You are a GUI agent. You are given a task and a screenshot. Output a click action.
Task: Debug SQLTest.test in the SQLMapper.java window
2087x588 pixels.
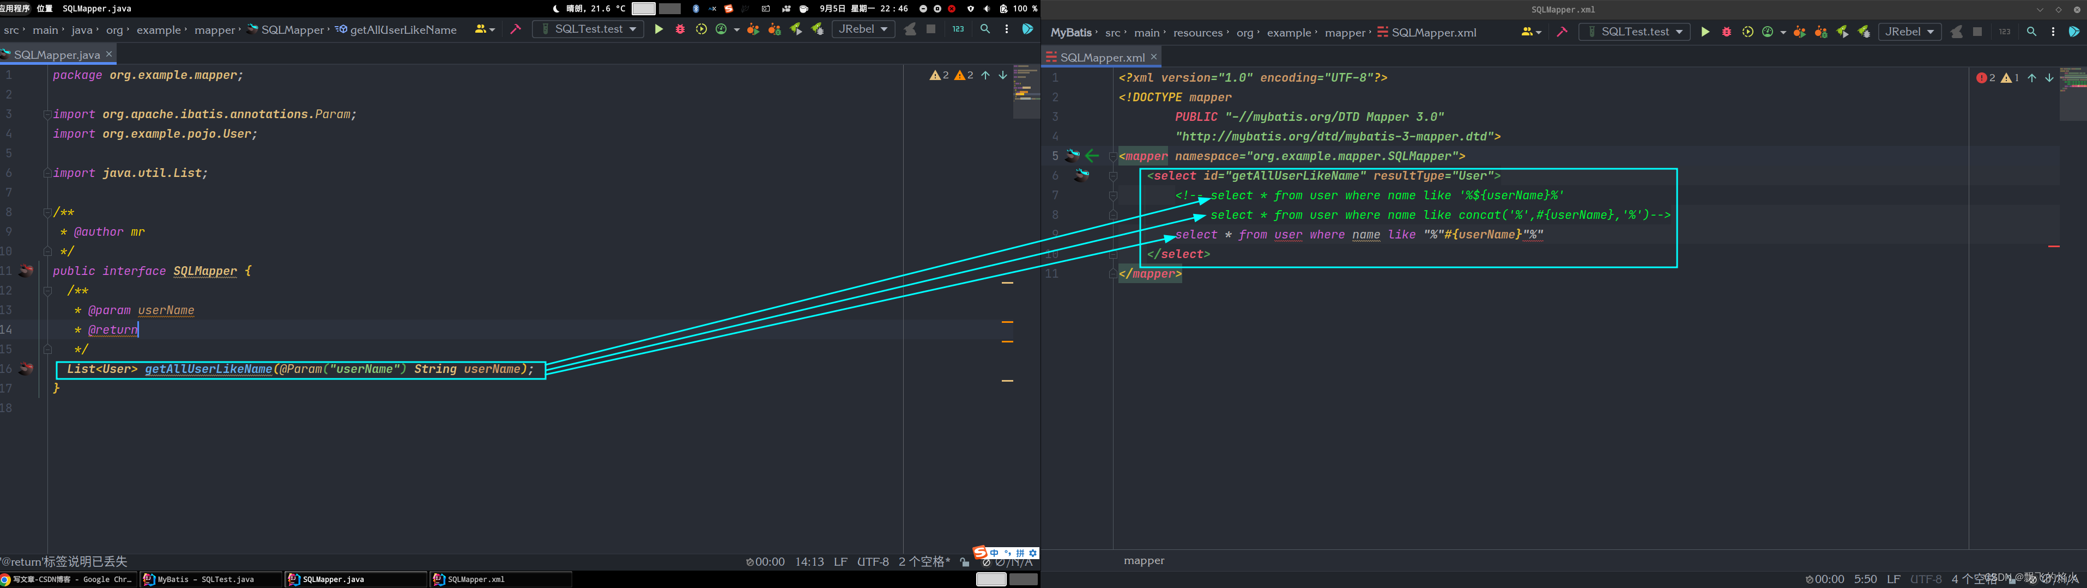click(x=680, y=29)
